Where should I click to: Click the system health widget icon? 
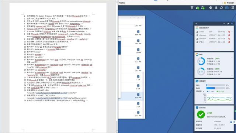tap(197, 108)
